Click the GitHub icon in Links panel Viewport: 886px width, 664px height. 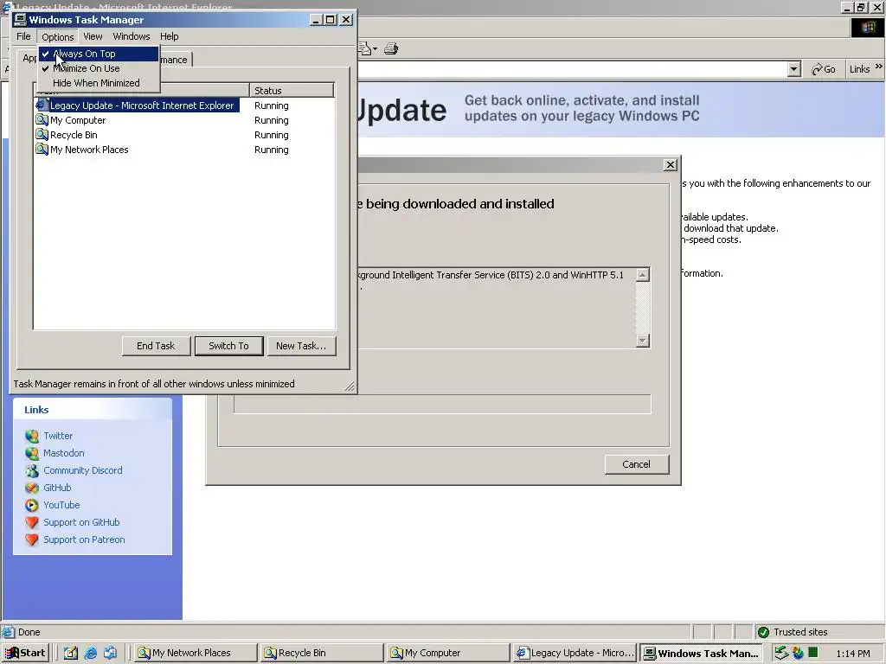32,488
